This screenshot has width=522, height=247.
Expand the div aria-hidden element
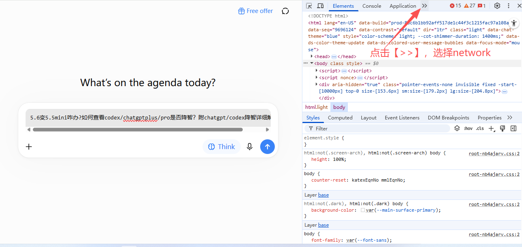(317, 84)
